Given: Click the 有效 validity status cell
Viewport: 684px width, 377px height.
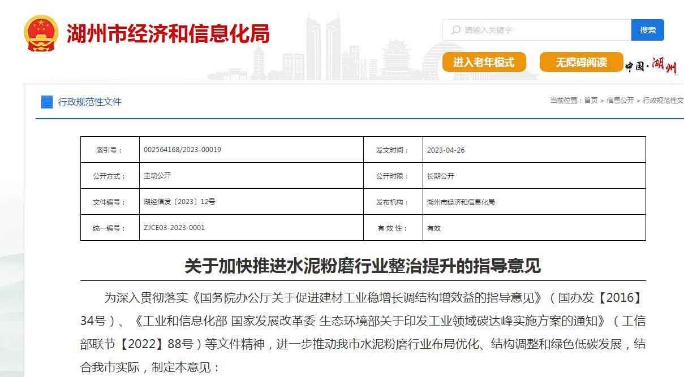Looking at the screenshot, I should tap(433, 228).
